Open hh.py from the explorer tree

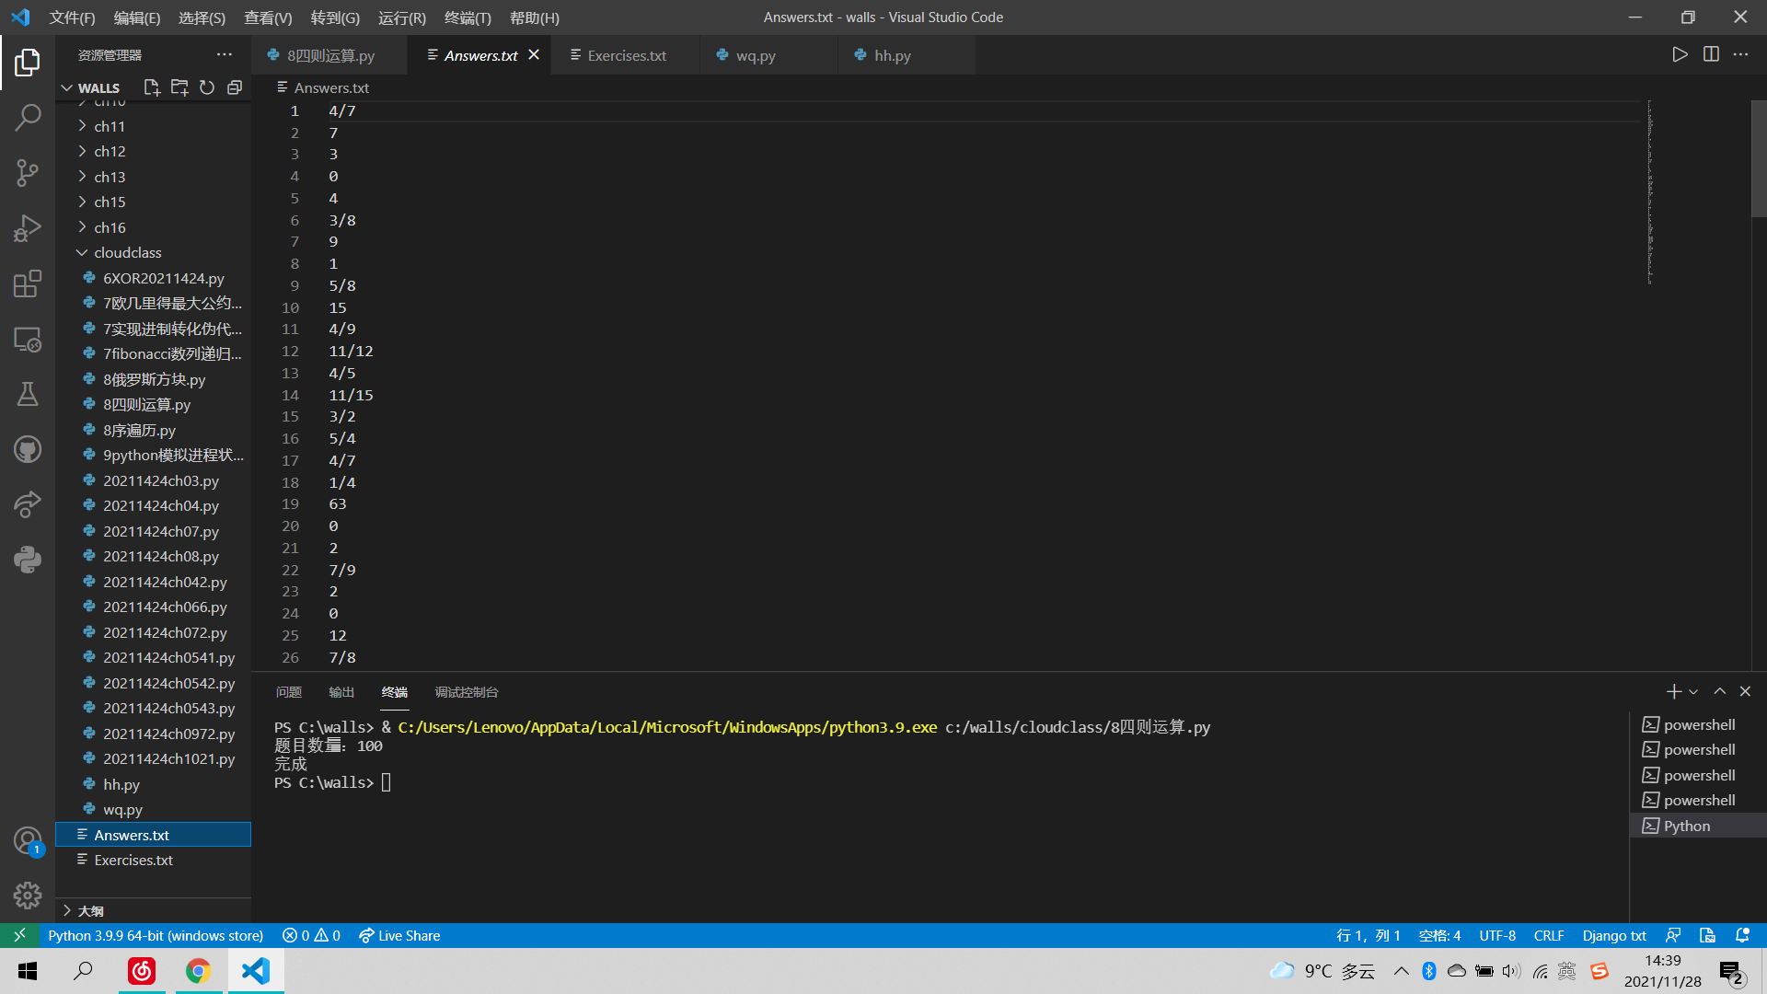(x=121, y=784)
